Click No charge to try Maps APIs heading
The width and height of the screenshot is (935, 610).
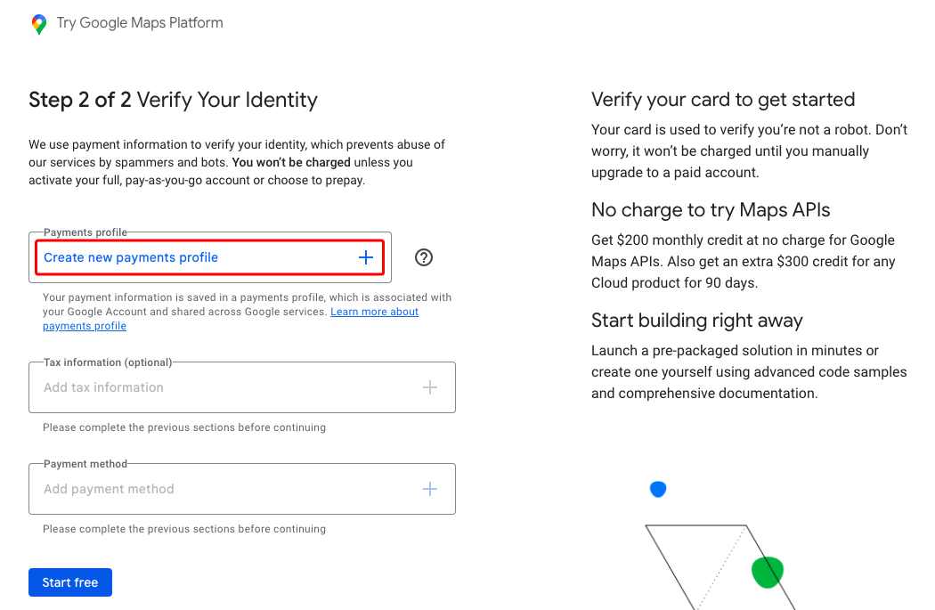[x=711, y=210]
